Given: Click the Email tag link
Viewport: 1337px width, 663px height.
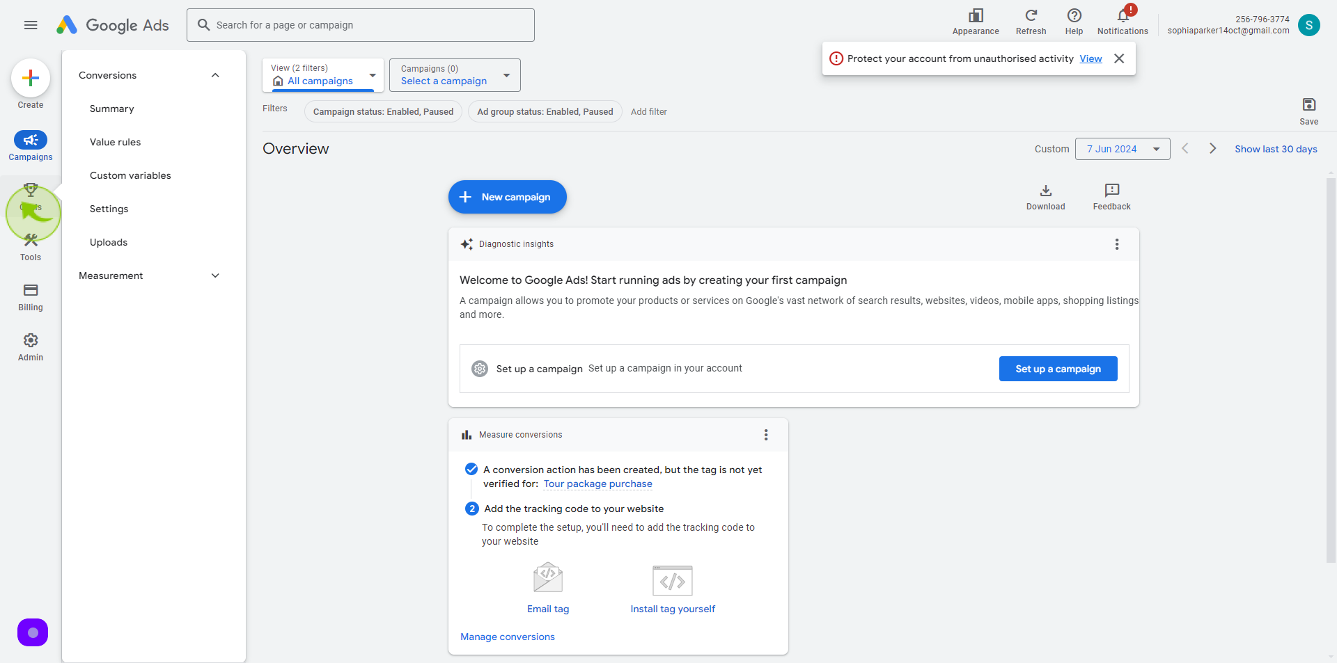Looking at the screenshot, I should tap(548, 609).
